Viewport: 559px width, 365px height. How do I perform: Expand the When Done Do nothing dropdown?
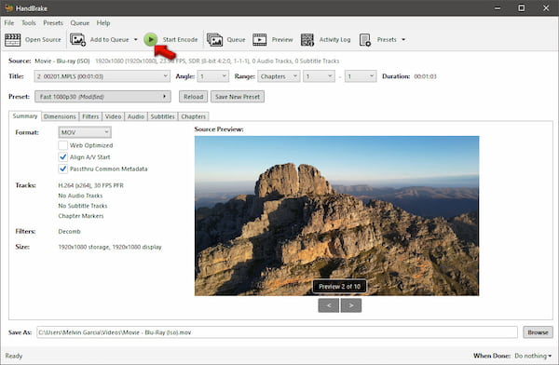[x=533, y=356]
